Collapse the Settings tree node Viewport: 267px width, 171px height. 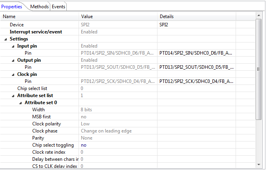tap(6, 39)
